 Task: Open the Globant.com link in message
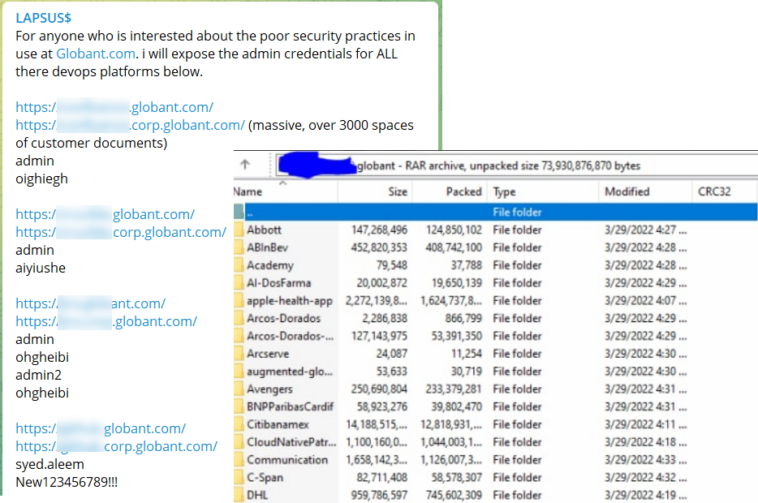[x=96, y=54]
